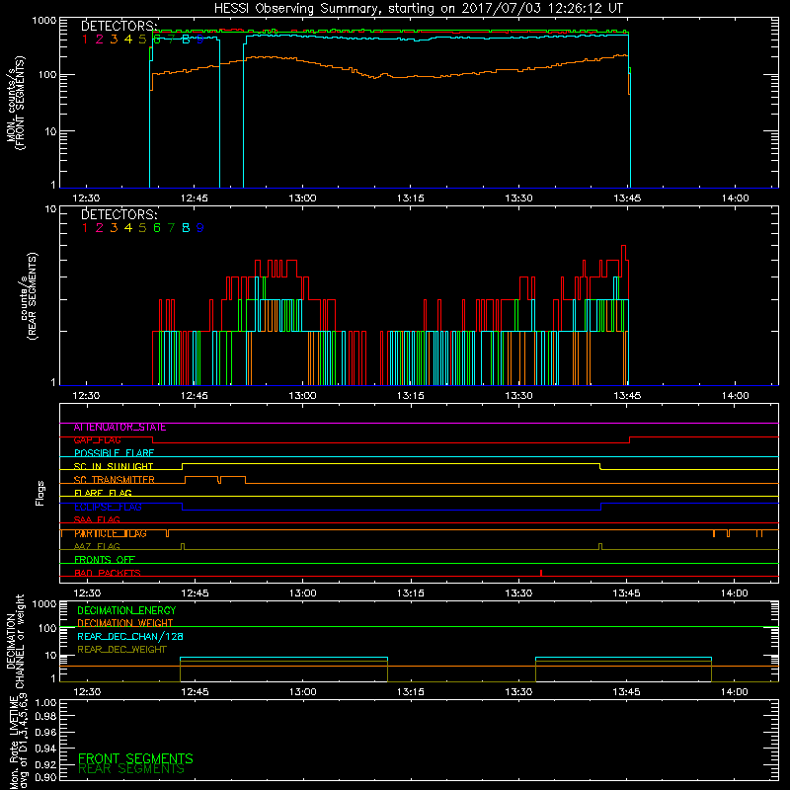Click DETECTORS: heading in rear segments plot
Viewport: 790px width, 790px height.
coord(119,214)
